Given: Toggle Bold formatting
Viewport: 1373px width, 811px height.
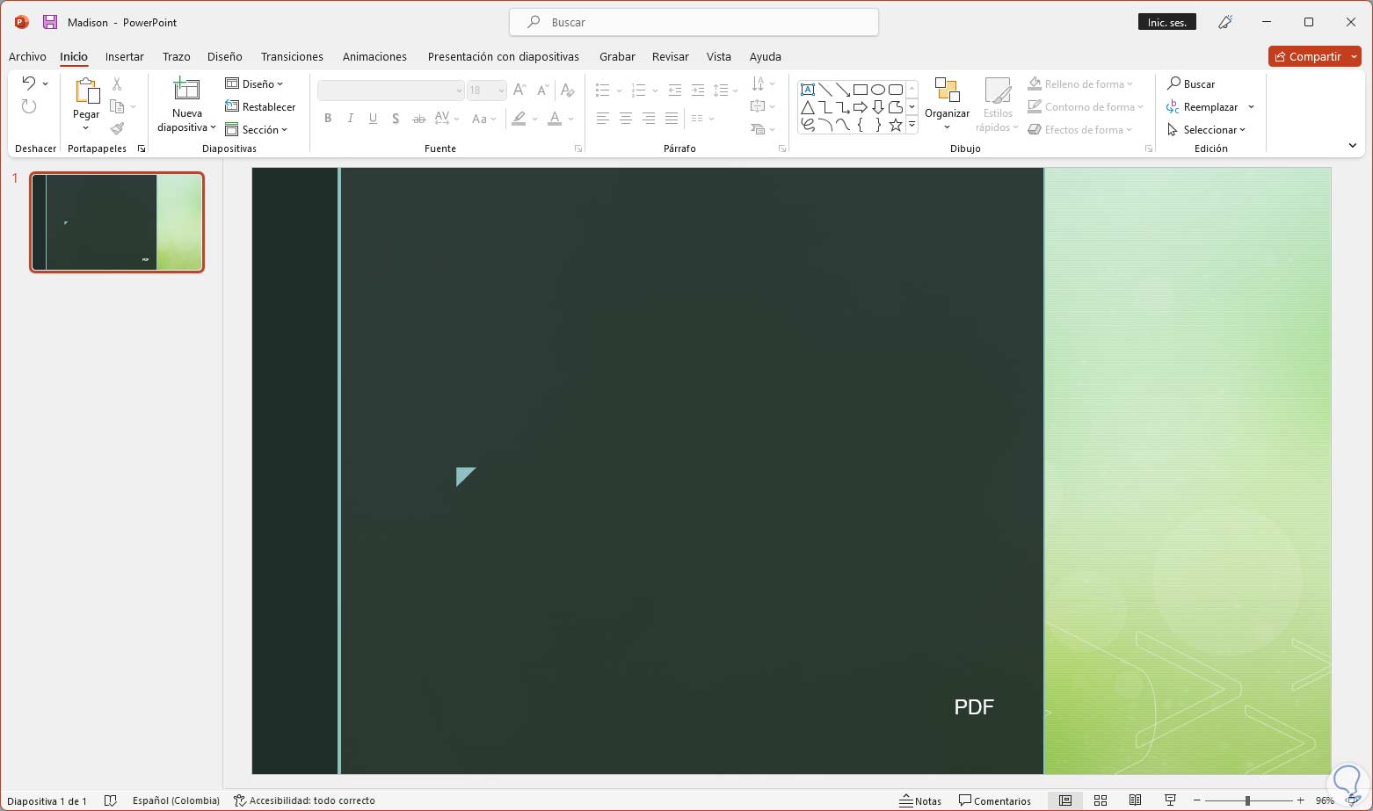Looking at the screenshot, I should click(x=328, y=119).
